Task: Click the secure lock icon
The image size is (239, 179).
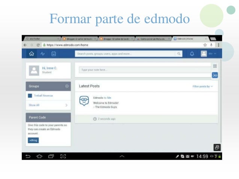Action: click(44, 45)
